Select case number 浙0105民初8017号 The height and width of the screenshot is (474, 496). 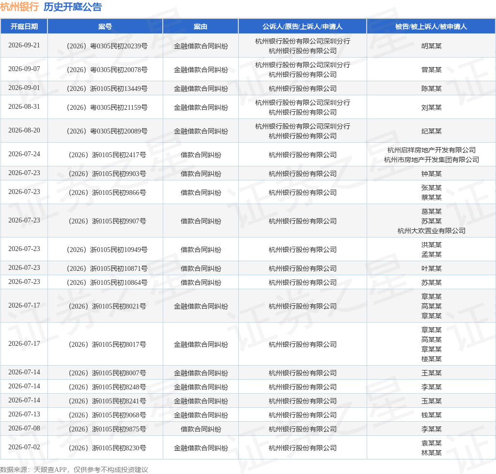pos(107,344)
